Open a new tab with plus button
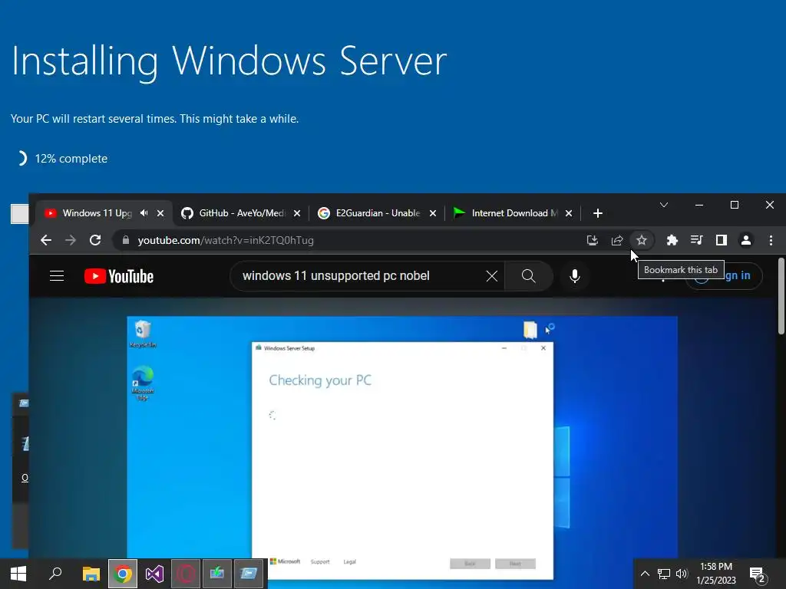The image size is (786, 589). pyautogui.click(x=597, y=213)
